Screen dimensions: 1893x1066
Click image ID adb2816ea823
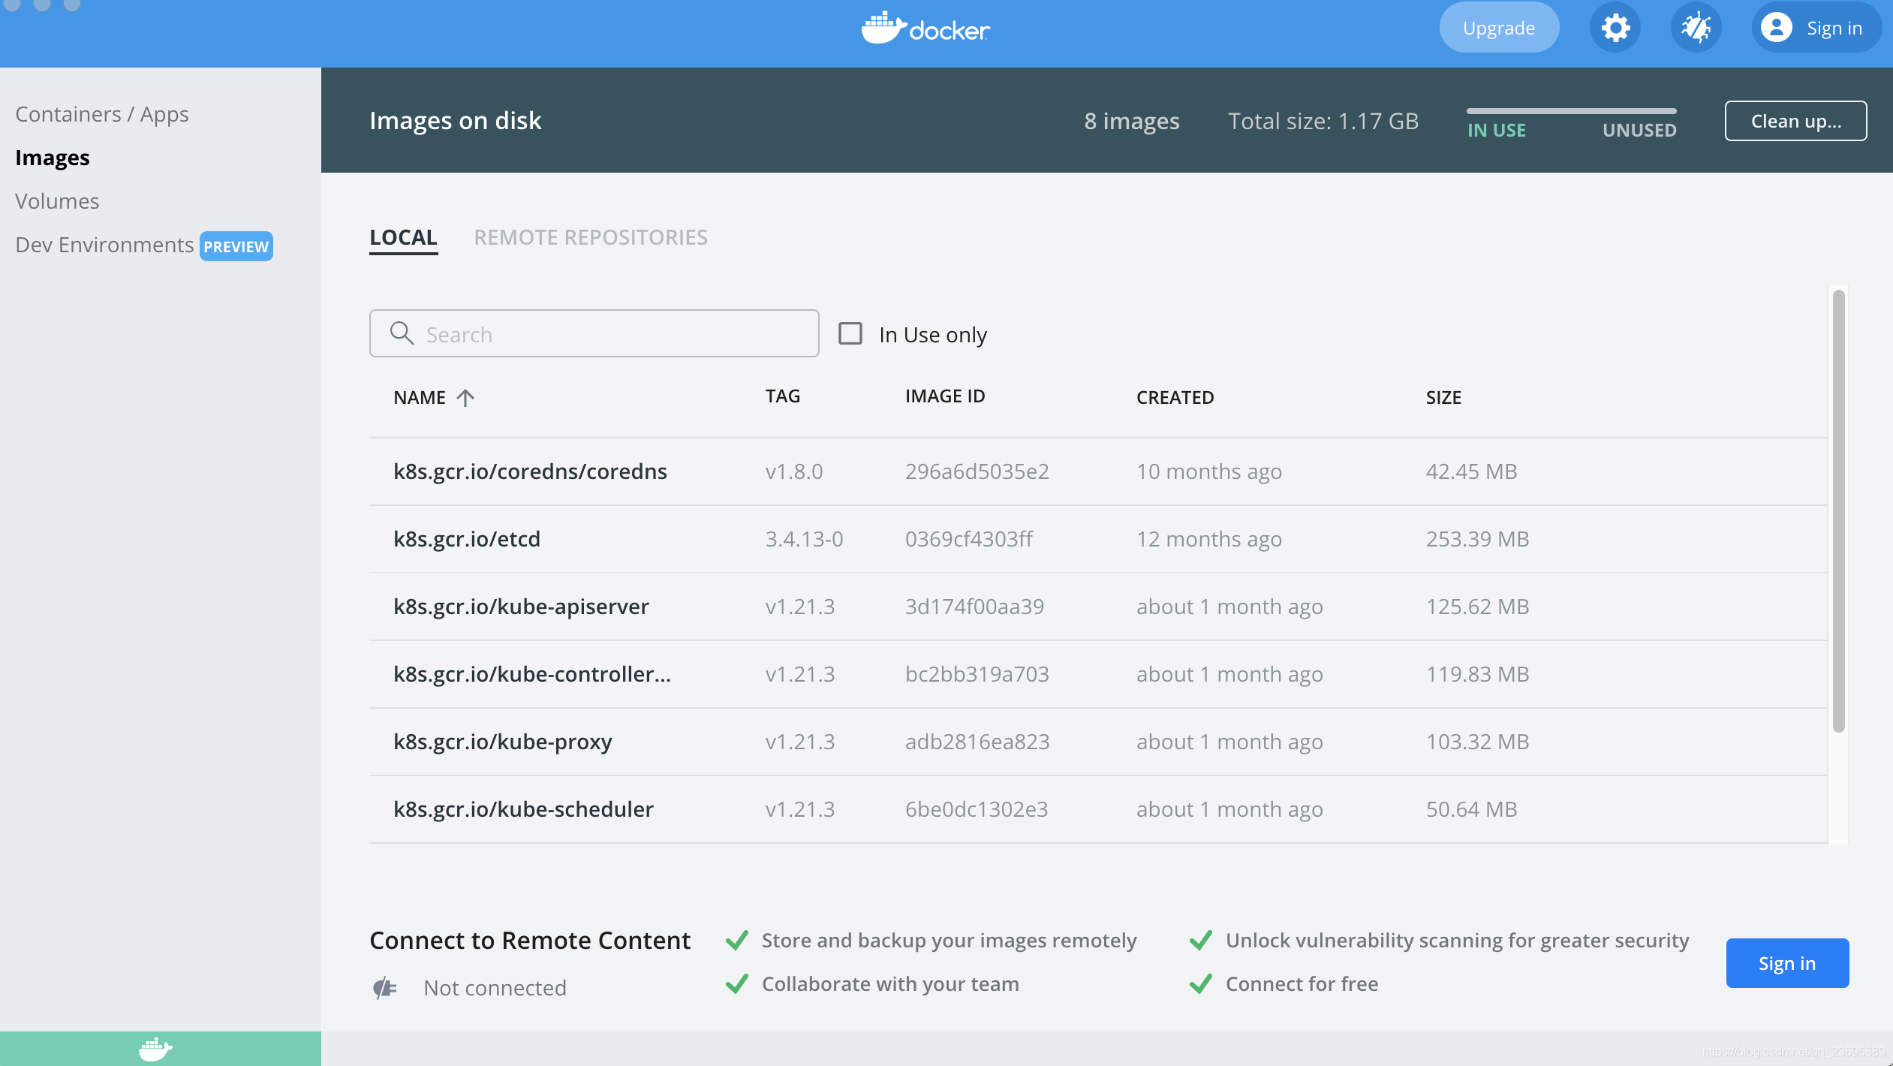[x=977, y=742]
